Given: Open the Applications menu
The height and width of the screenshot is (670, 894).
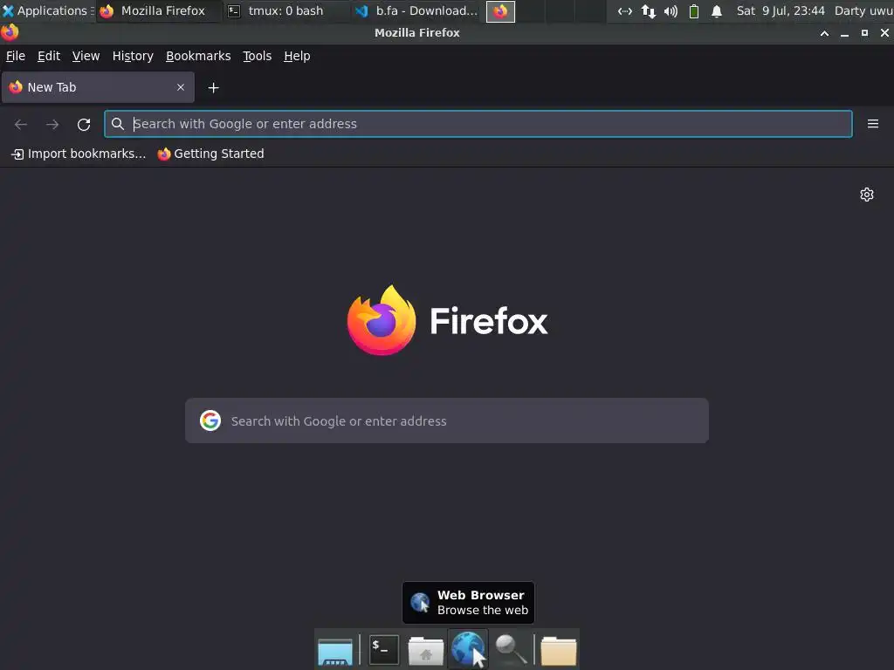Looking at the screenshot, I should coord(47,10).
